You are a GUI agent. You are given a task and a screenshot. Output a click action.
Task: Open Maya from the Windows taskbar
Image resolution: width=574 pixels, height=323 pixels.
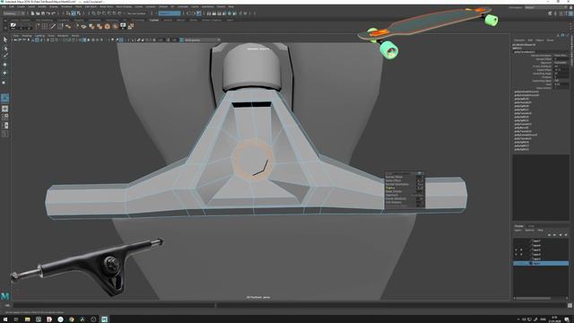104,319
